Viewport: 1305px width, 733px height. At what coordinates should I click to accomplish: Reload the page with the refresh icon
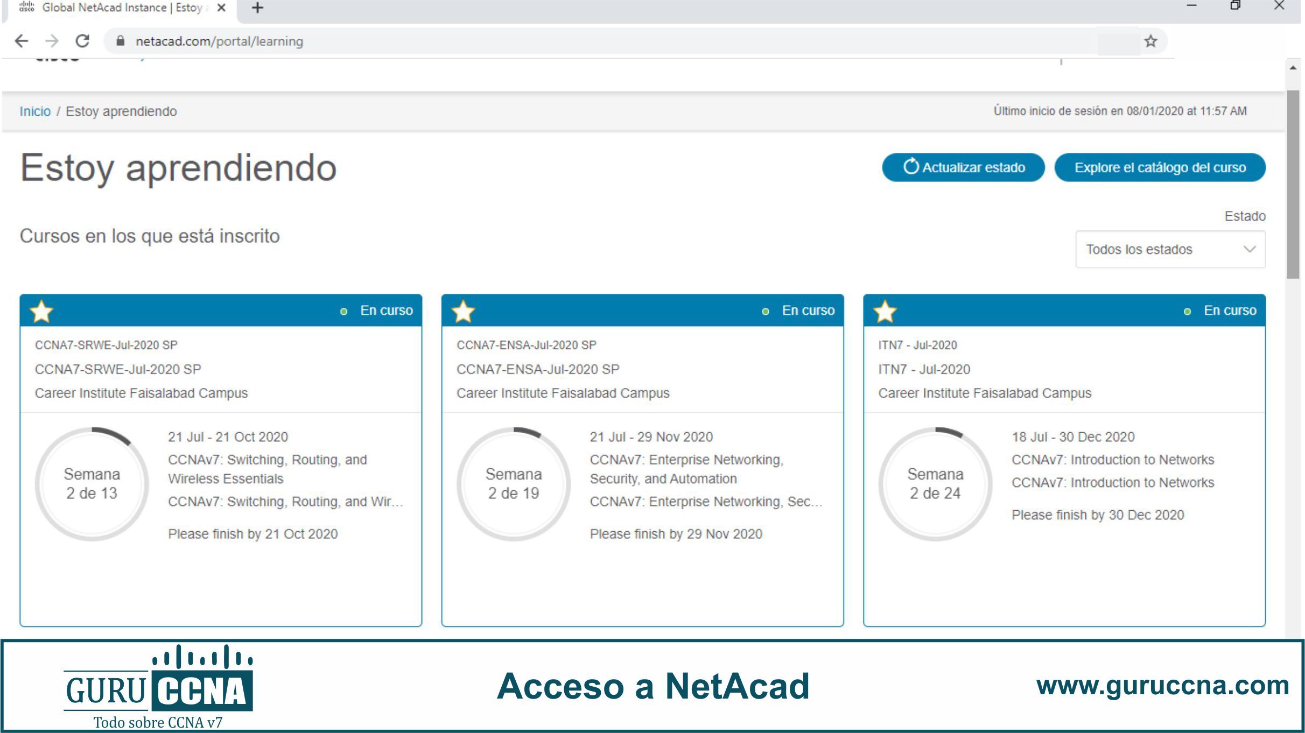coord(82,41)
